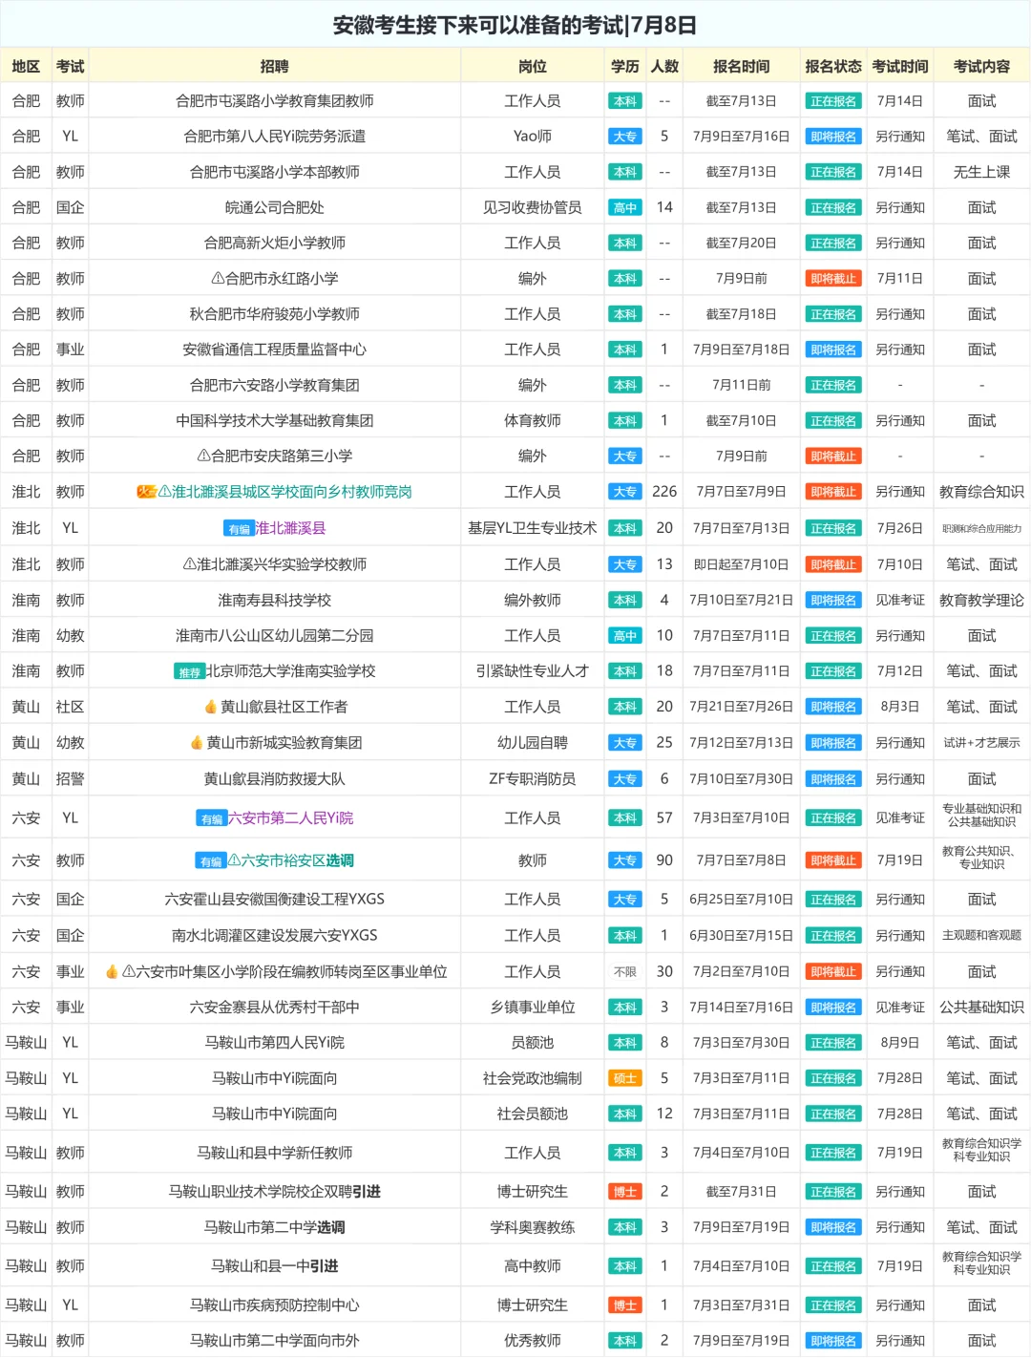The image size is (1031, 1358).
Task: Open the purple link 淮北濉溪县
Action: [290, 528]
